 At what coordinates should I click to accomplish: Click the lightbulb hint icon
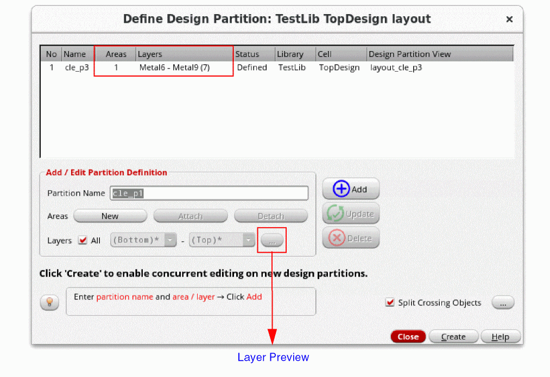49,302
